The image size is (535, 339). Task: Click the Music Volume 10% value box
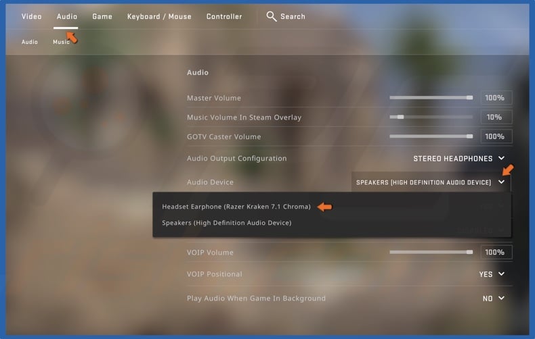(x=496, y=117)
